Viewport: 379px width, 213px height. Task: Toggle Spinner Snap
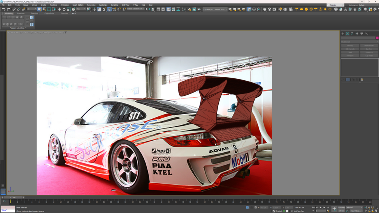[x=119, y=9]
